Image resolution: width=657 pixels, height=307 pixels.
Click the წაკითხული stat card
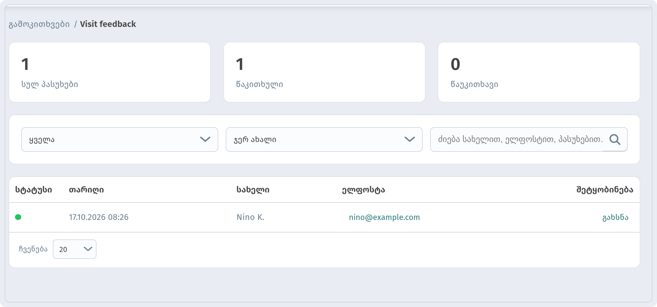pos(324,72)
